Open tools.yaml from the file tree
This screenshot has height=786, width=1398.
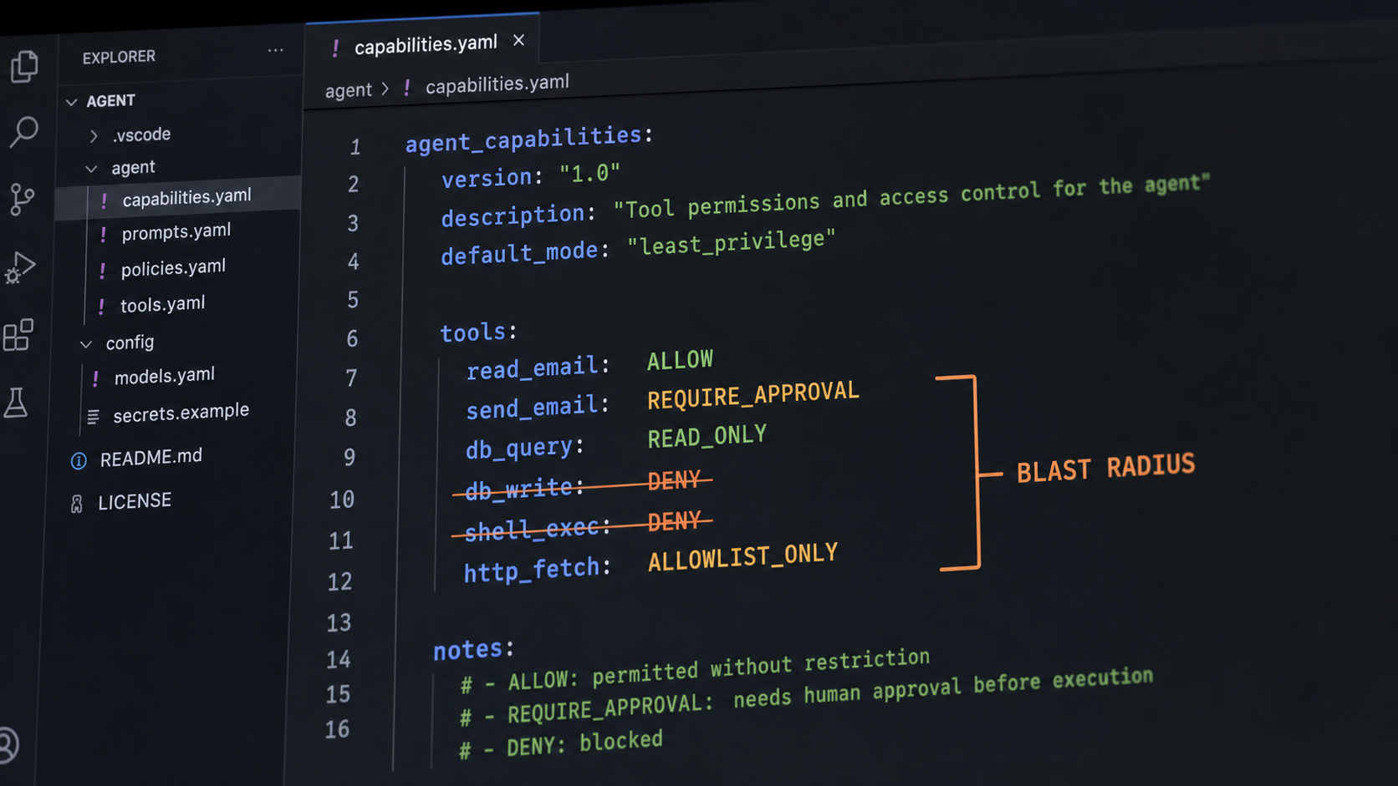point(163,305)
